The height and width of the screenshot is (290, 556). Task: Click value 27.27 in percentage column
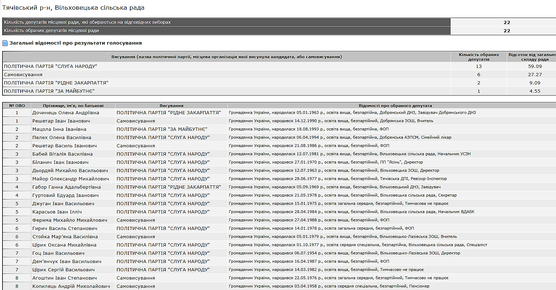coord(534,75)
